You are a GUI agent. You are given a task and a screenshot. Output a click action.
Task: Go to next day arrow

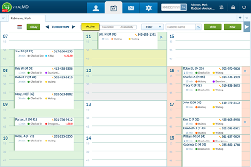pos(73,27)
